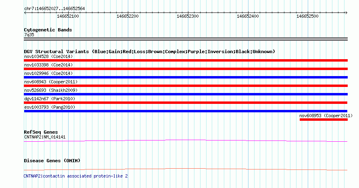Viewport: 359px width, 188px height.
Task: Click the Cytogenetic Bands track heading
Action: (x=48, y=30)
